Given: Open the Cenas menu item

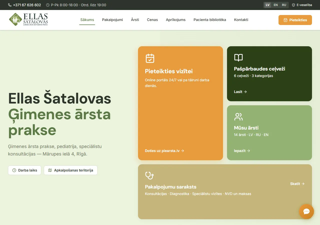Looking at the screenshot, I should 152,20.
